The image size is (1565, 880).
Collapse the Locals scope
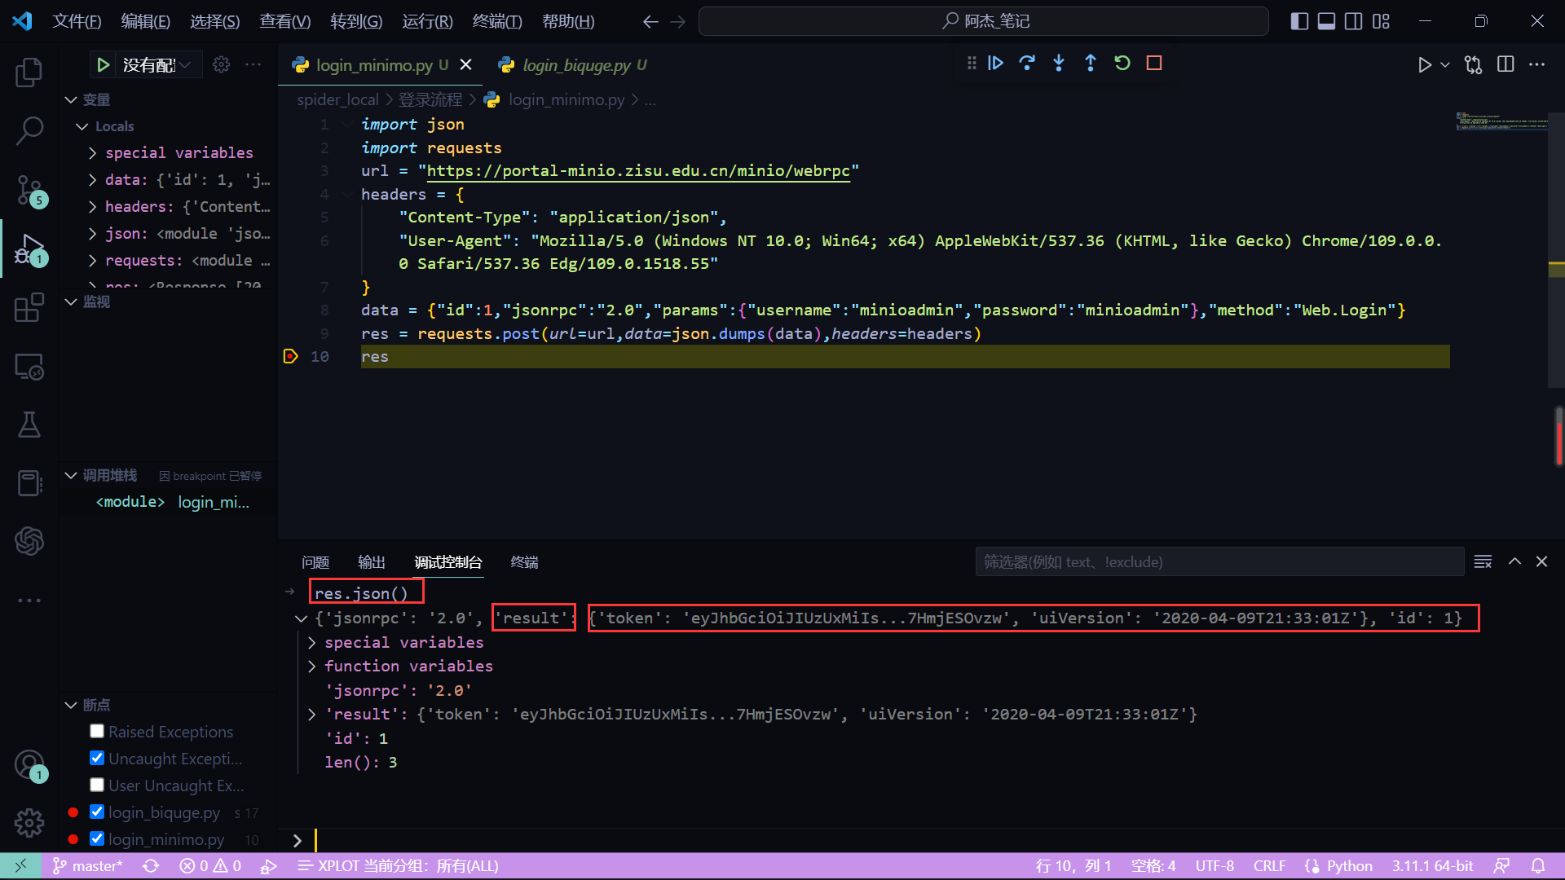82,126
